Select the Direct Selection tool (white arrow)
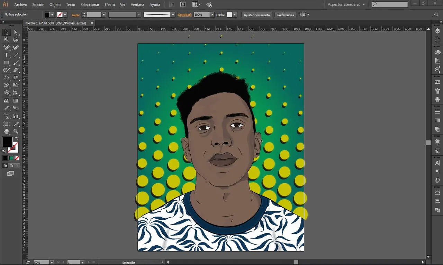 (16, 32)
